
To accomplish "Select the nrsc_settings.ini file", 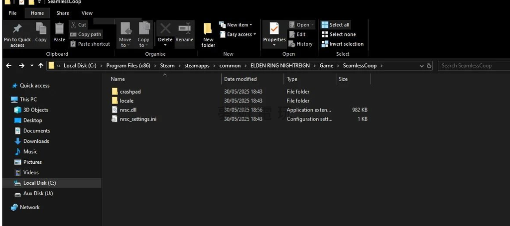I will point(138,119).
